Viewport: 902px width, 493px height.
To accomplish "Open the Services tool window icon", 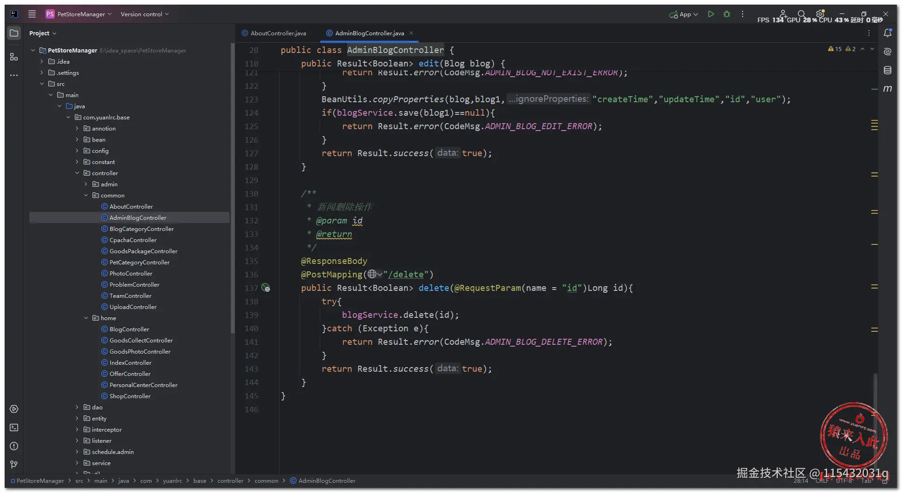I will pos(14,409).
